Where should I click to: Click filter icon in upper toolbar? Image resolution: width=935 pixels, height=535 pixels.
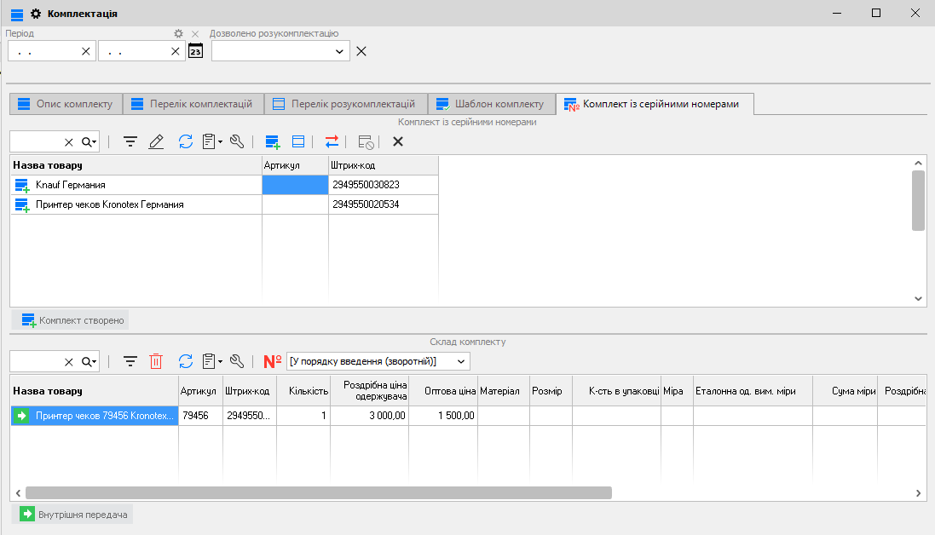(x=130, y=142)
